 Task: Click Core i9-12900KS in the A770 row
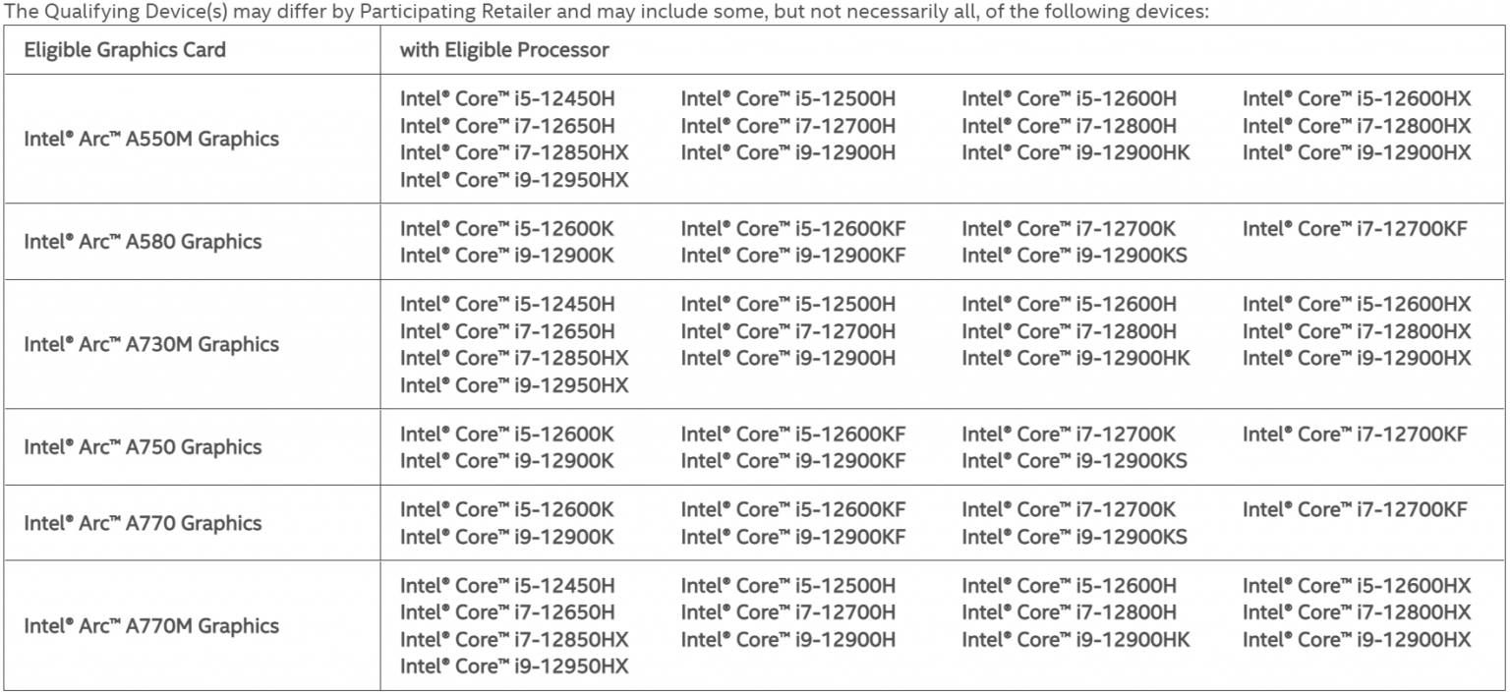tap(1074, 537)
